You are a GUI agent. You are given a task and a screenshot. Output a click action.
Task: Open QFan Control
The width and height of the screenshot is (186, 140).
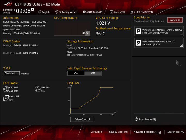[82, 119]
